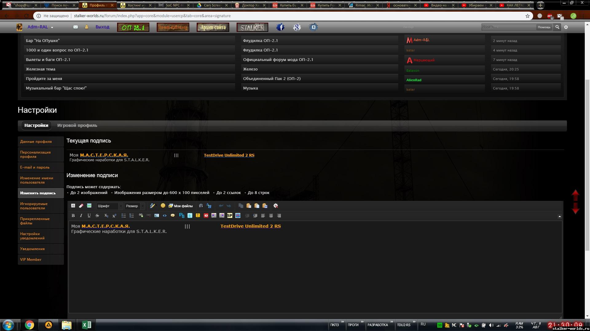Image resolution: width=590 pixels, height=331 pixels.
Task: Paste as plain text icon
Action: (257, 206)
